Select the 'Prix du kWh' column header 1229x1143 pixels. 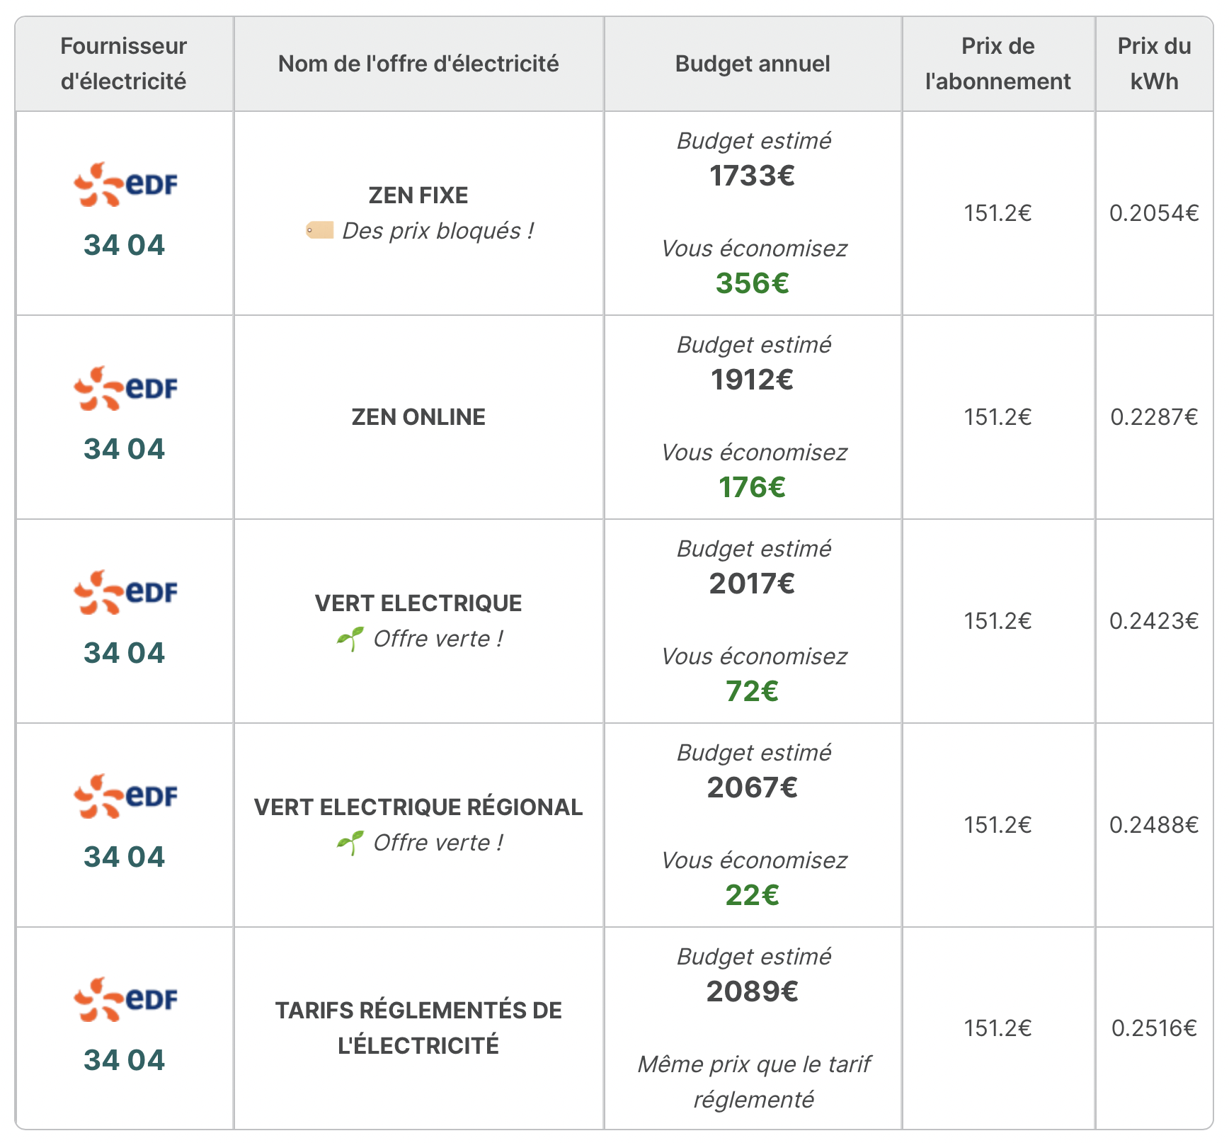click(x=1154, y=64)
